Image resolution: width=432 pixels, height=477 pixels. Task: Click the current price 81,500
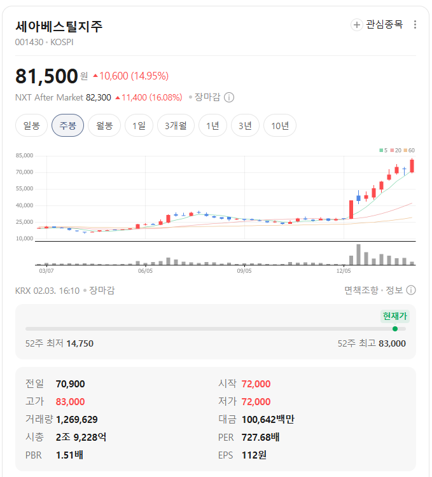click(46, 76)
